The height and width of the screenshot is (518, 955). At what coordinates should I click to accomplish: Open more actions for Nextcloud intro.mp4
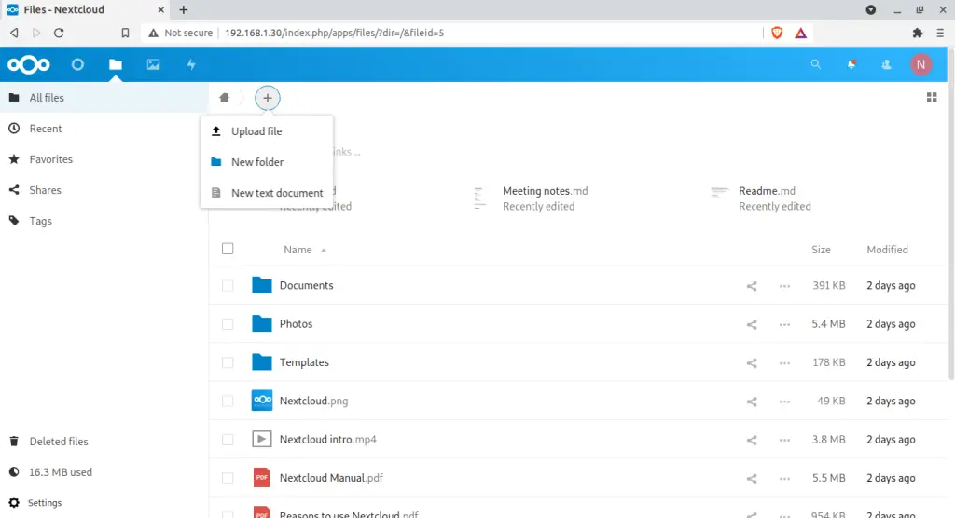[x=784, y=440]
